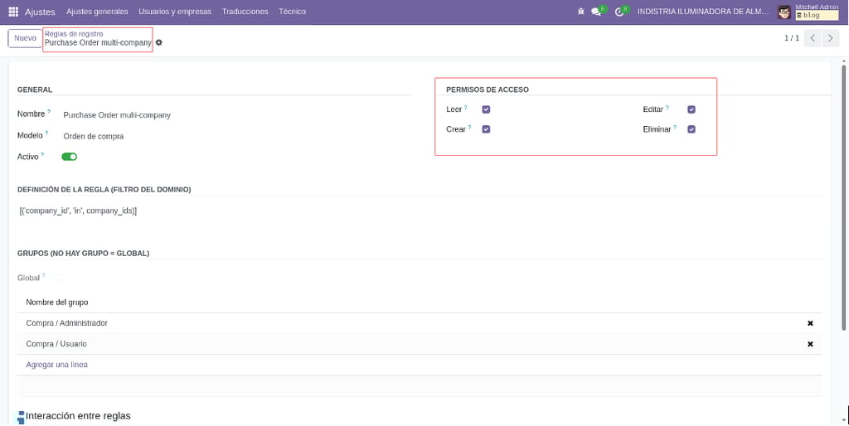Open the Traducciones menu
849x426 pixels.
(x=245, y=12)
